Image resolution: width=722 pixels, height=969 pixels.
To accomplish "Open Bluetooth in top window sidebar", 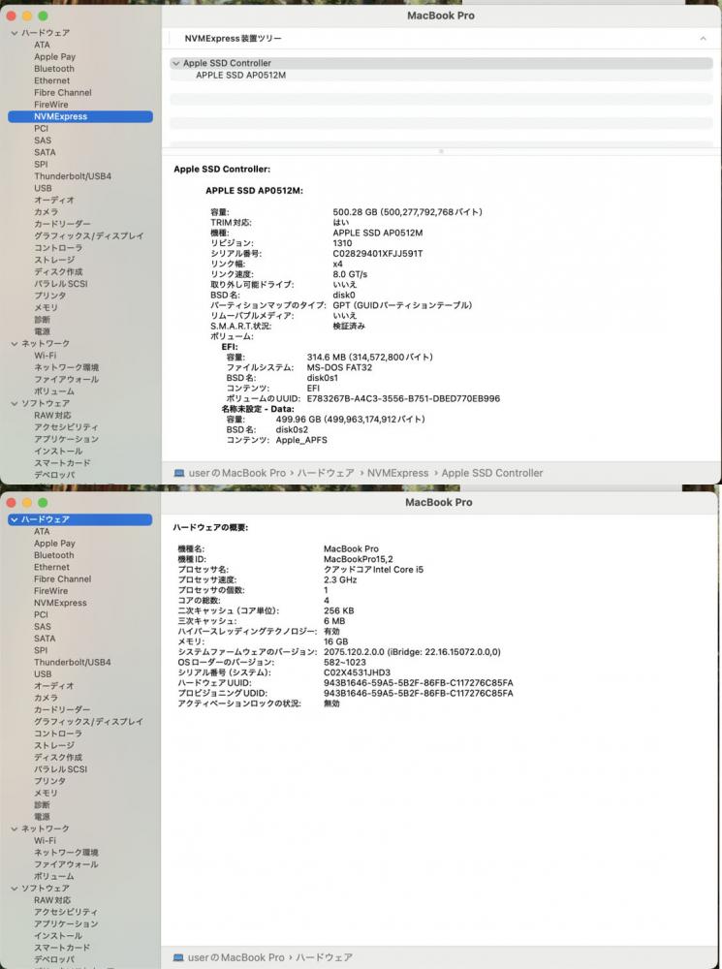I will click(54, 69).
